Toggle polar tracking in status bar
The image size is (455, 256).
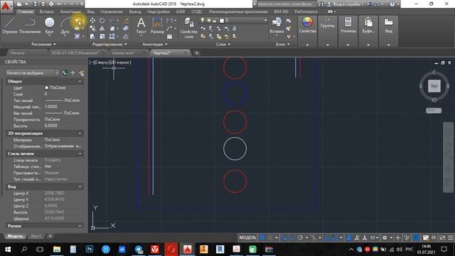300,238
